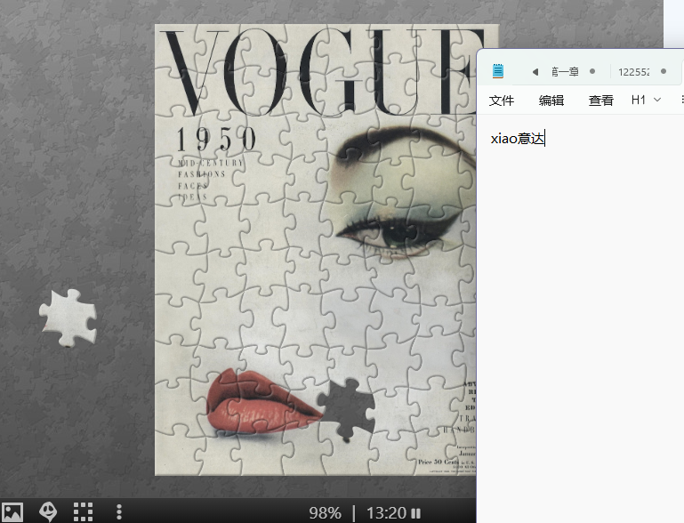Click the Notepad app icon
The image size is (684, 523).
[498, 70]
